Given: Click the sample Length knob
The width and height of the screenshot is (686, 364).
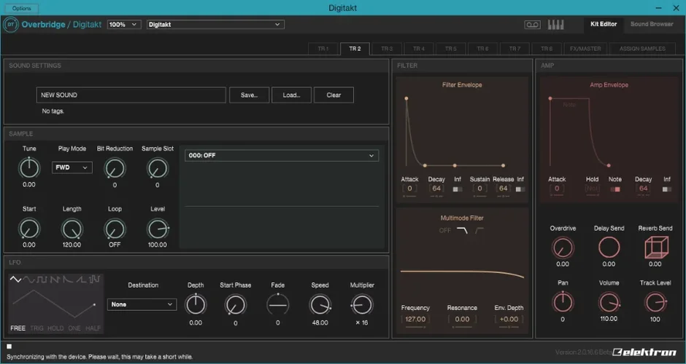Looking at the screenshot, I should click(x=72, y=229).
